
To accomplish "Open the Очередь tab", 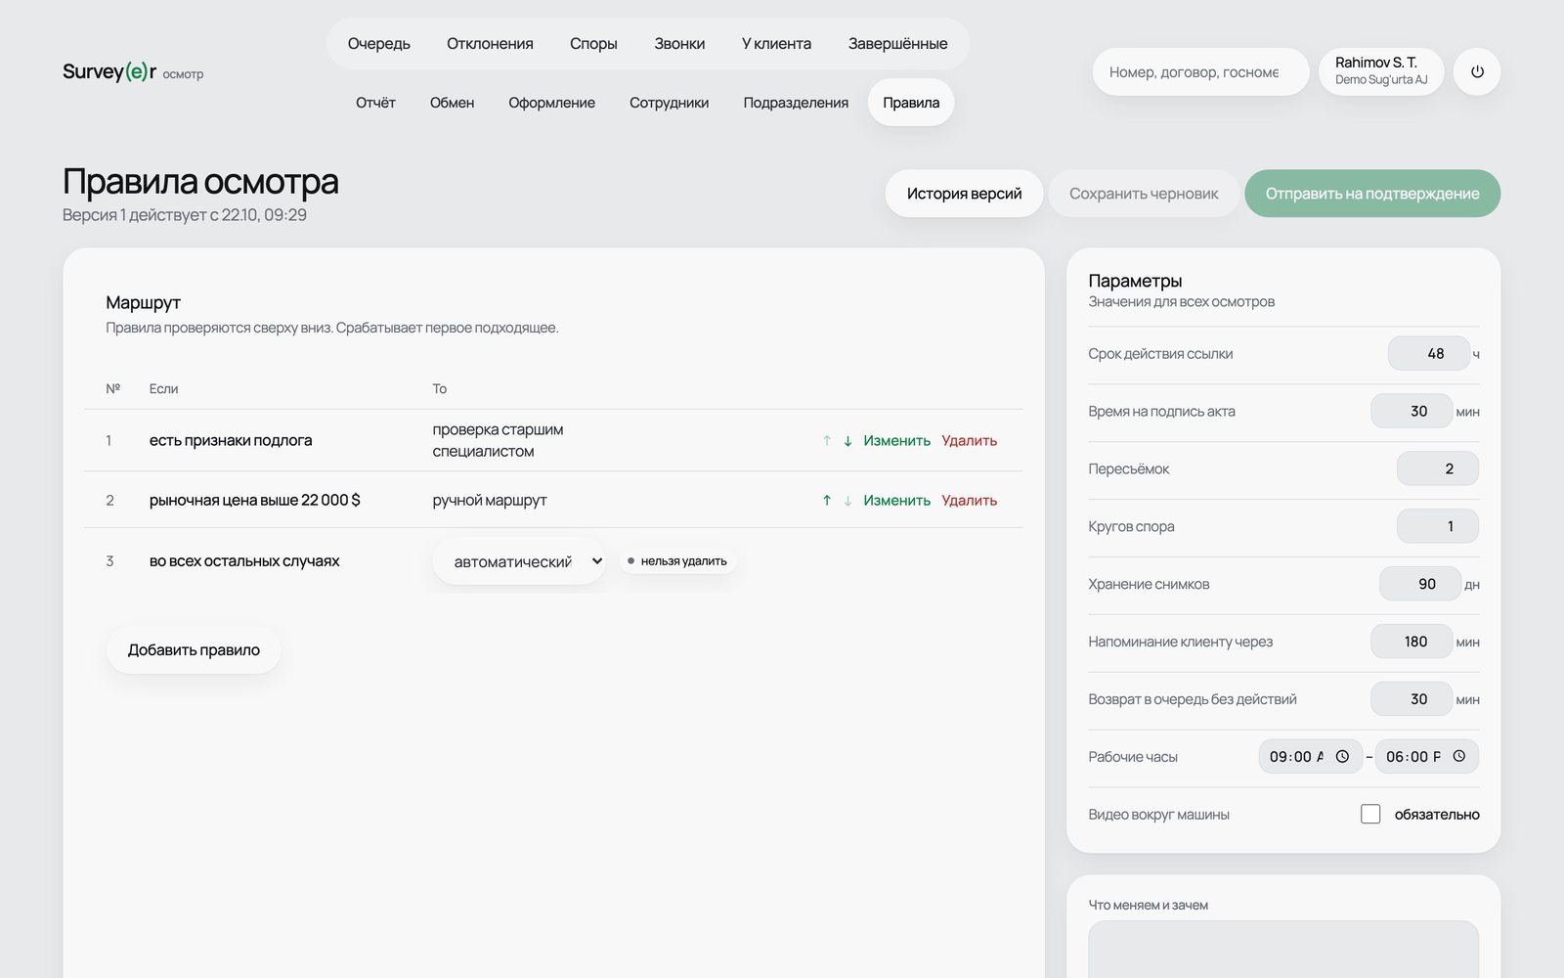I will [379, 44].
